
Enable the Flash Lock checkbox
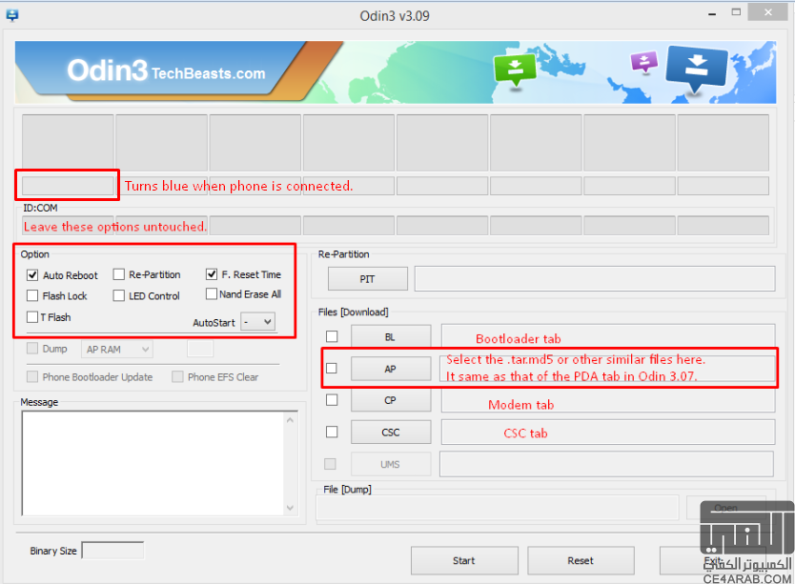point(32,295)
